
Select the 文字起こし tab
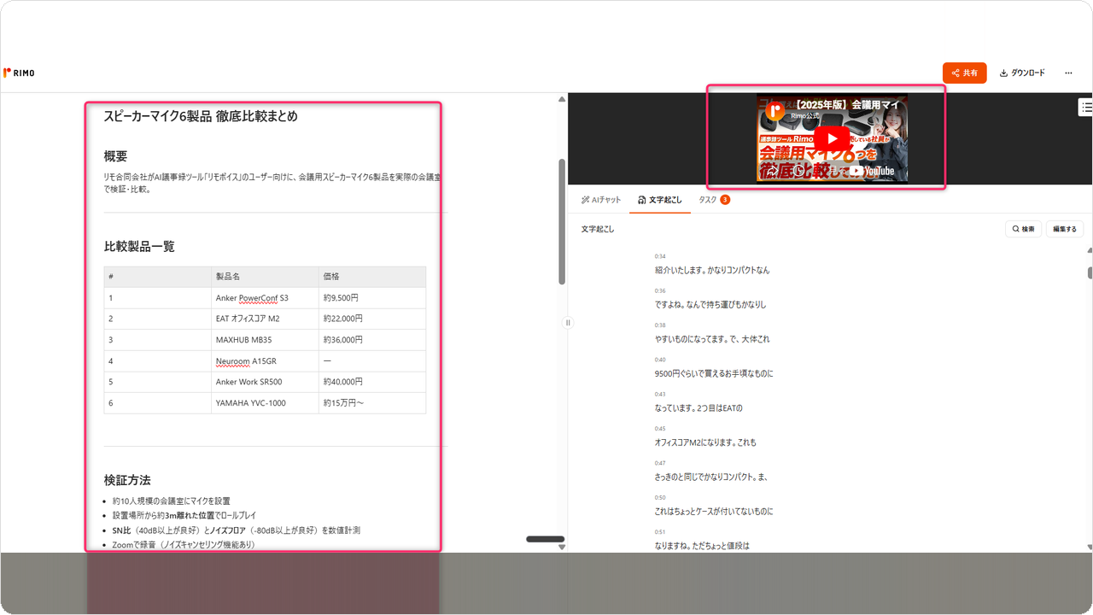660,200
